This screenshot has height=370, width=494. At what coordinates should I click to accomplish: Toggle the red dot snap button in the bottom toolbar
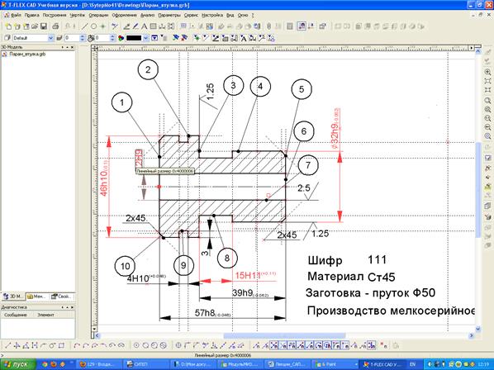(384, 345)
